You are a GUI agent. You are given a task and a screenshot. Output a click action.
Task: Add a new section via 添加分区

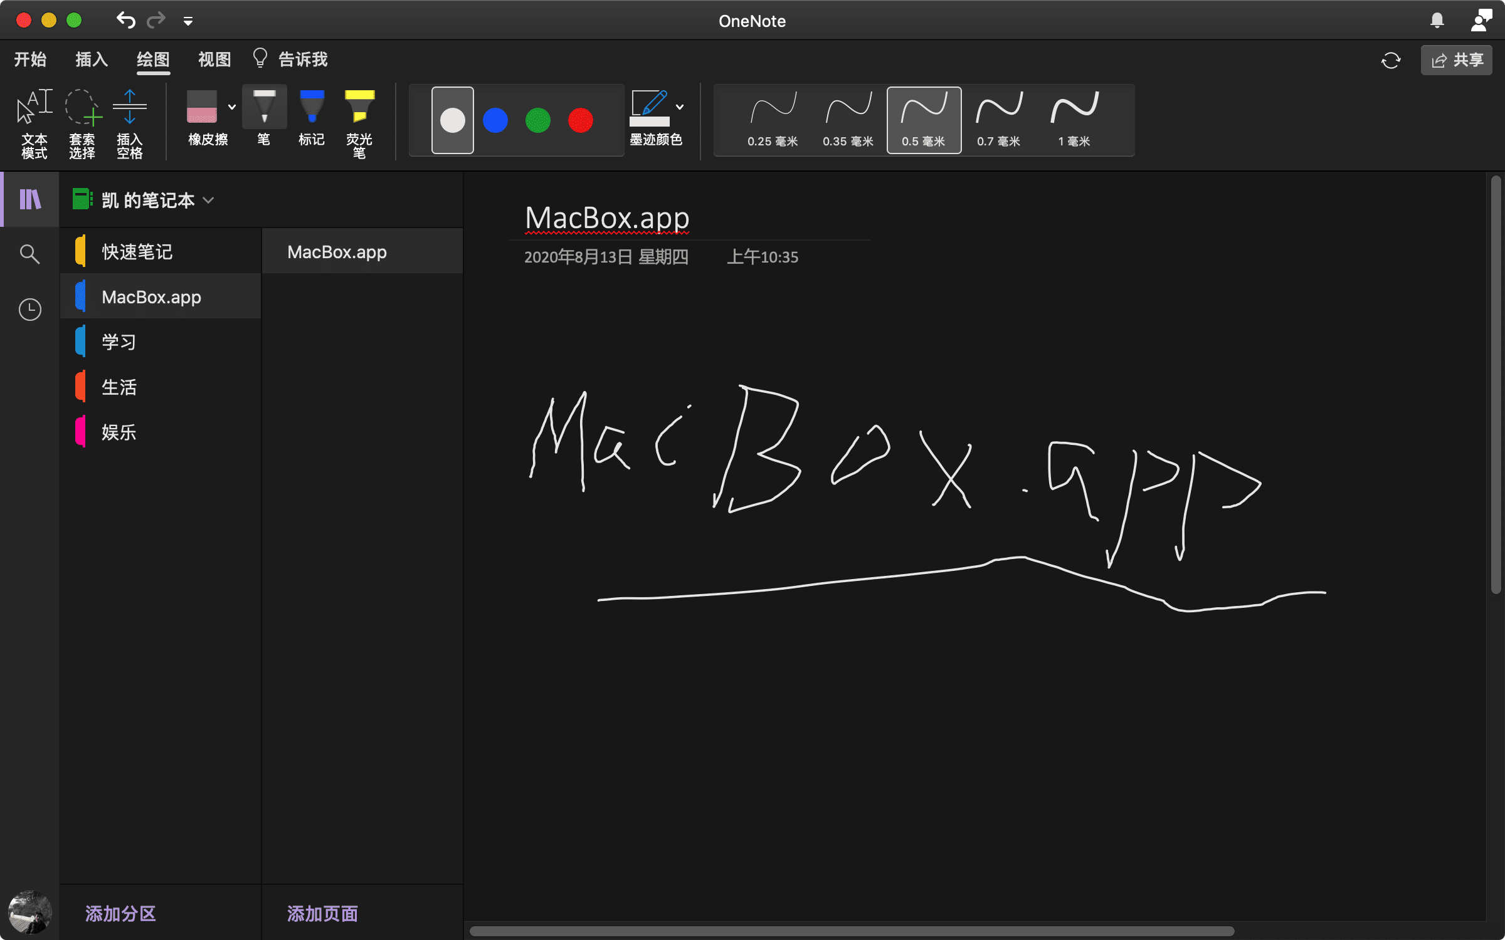pyautogui.click(x=120, y=914)
